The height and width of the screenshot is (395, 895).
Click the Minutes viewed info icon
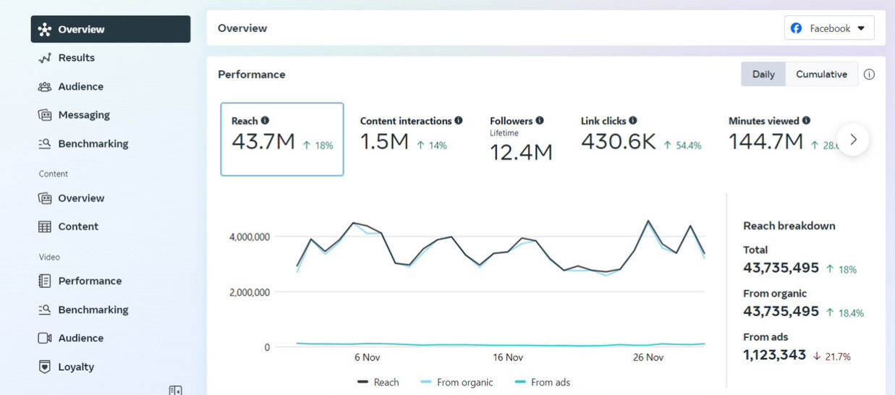(x=806, y=121)
